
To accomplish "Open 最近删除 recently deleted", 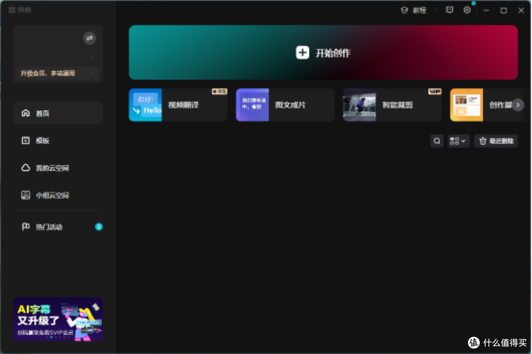I will coord(496,141).
